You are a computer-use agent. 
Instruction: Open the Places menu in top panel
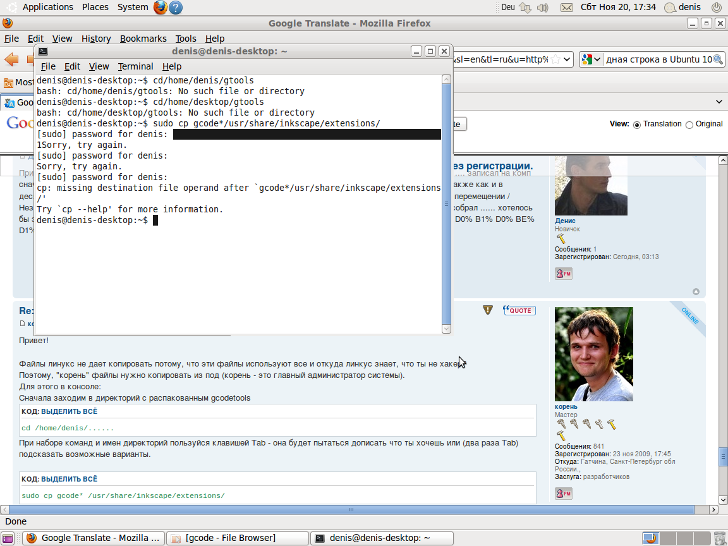95,7
